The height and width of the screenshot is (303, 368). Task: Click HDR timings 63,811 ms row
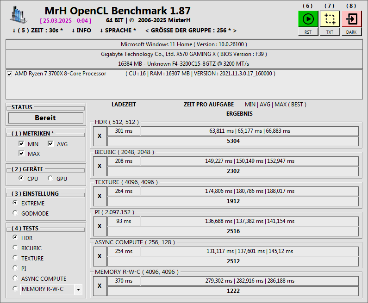point(249,131)
